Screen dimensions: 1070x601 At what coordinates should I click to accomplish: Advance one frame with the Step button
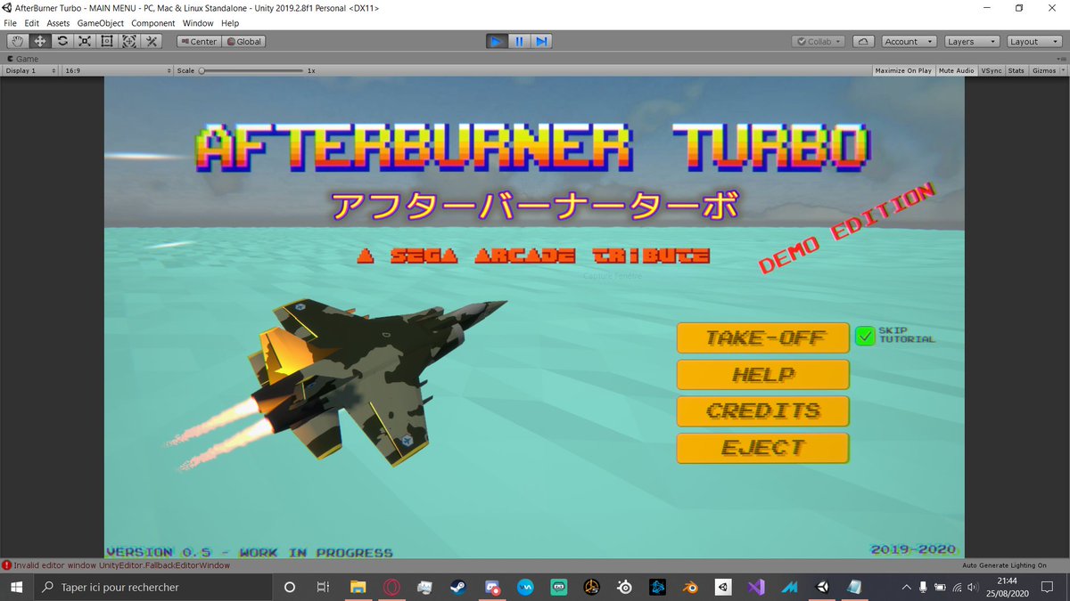541,41
